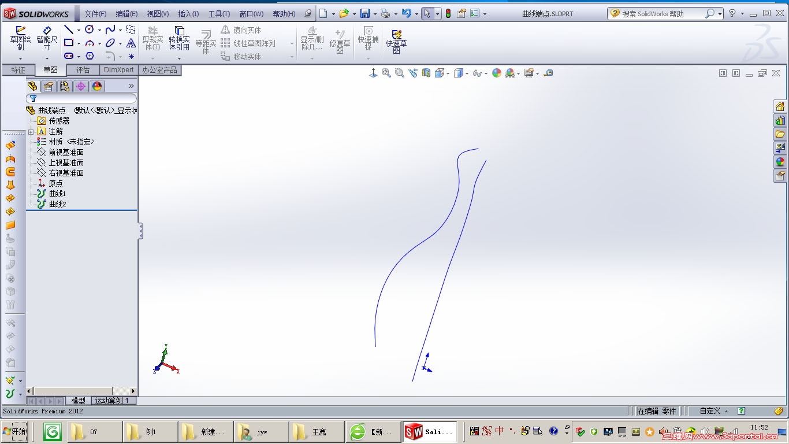789x444 pixels.
Task: Open the PropertyManager tab icon
Action: (49, 86)
